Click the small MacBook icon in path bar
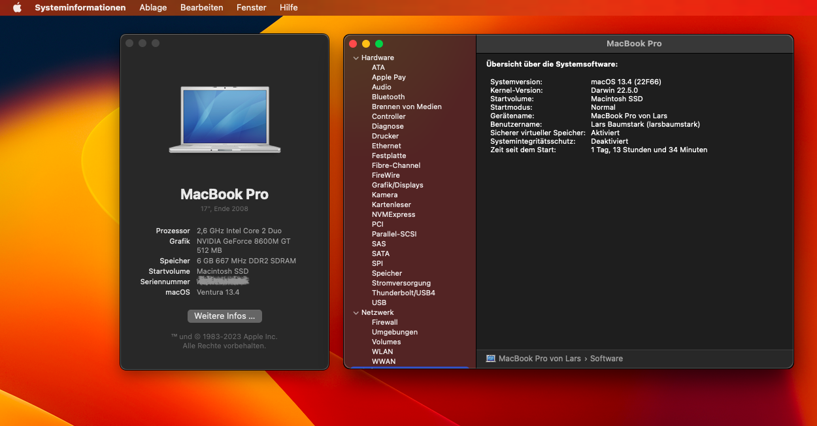 pos(491,359)
